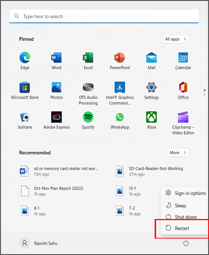Open recommended image file 8-1
Screen dimensions: 209x255
click(33, 211)
